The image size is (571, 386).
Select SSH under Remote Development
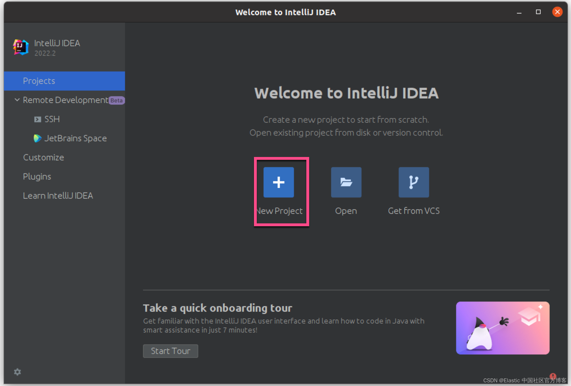coord(52,119)
